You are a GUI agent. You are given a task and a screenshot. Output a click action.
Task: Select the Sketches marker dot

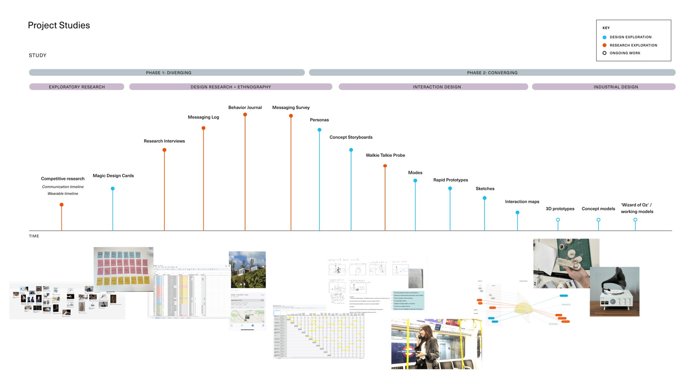click(x=485, y=198)
